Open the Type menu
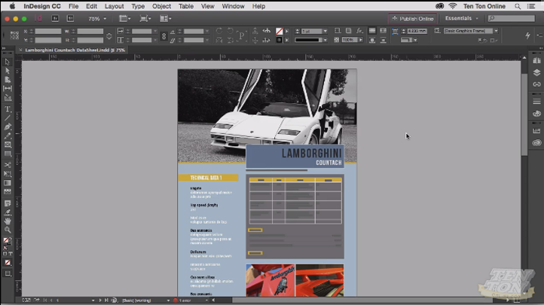Screen dimensions: 544x305 (138, 6)
